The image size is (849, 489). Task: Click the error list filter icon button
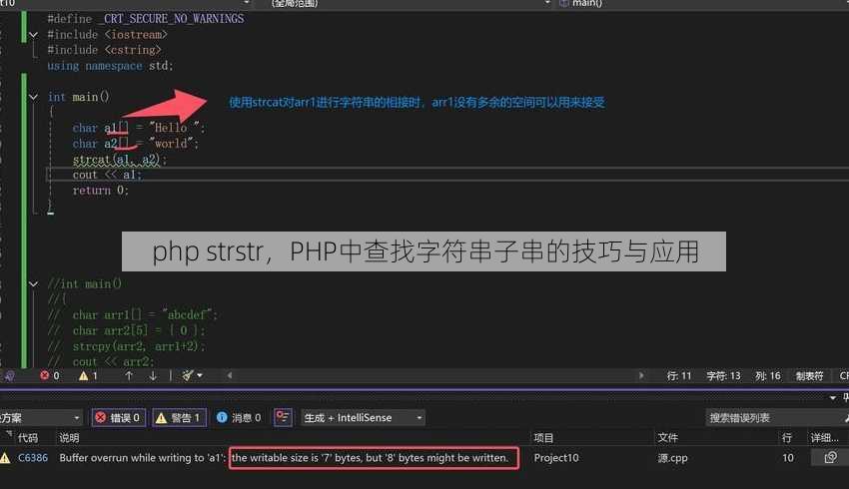pyautogui.click(x=283, y=417)
